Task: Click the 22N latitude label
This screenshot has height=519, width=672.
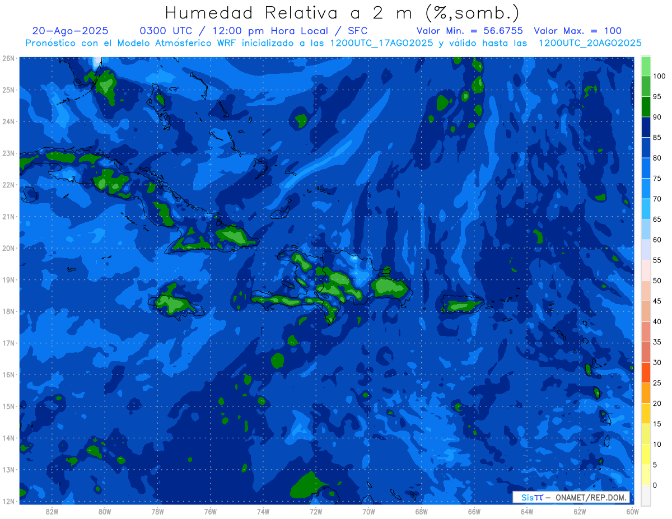Action: 8,185
